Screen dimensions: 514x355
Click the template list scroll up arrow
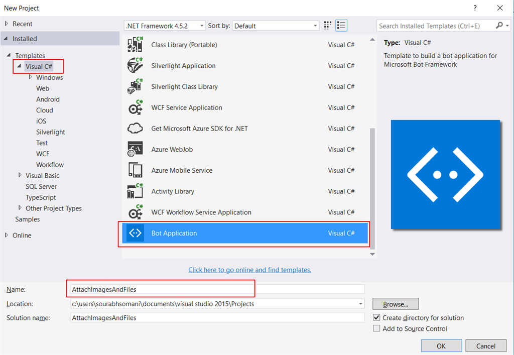[372, 39]
